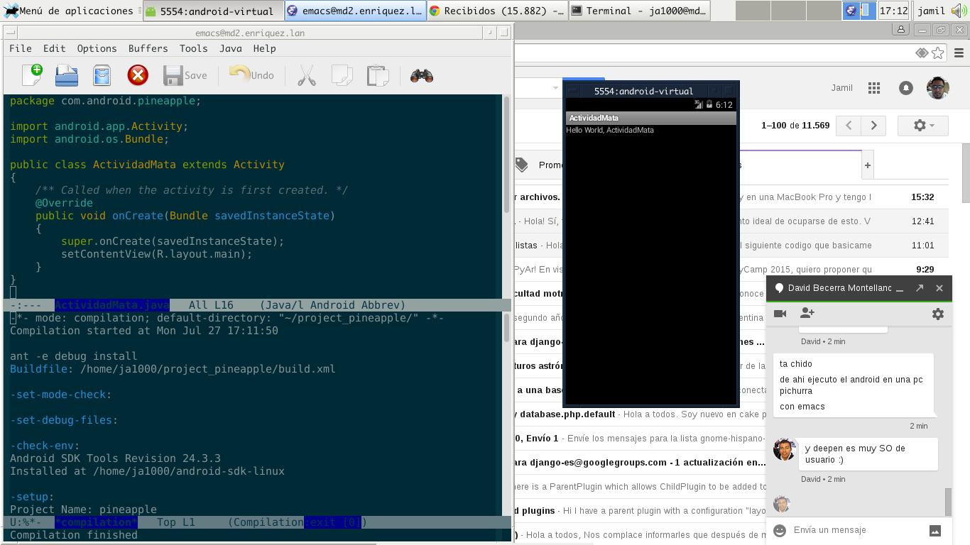The height and width of the screenshot is (545, 970).
Task: Click the Jamil name link in Gmail header
Action: pyautogui.click(x=842, y=88)
